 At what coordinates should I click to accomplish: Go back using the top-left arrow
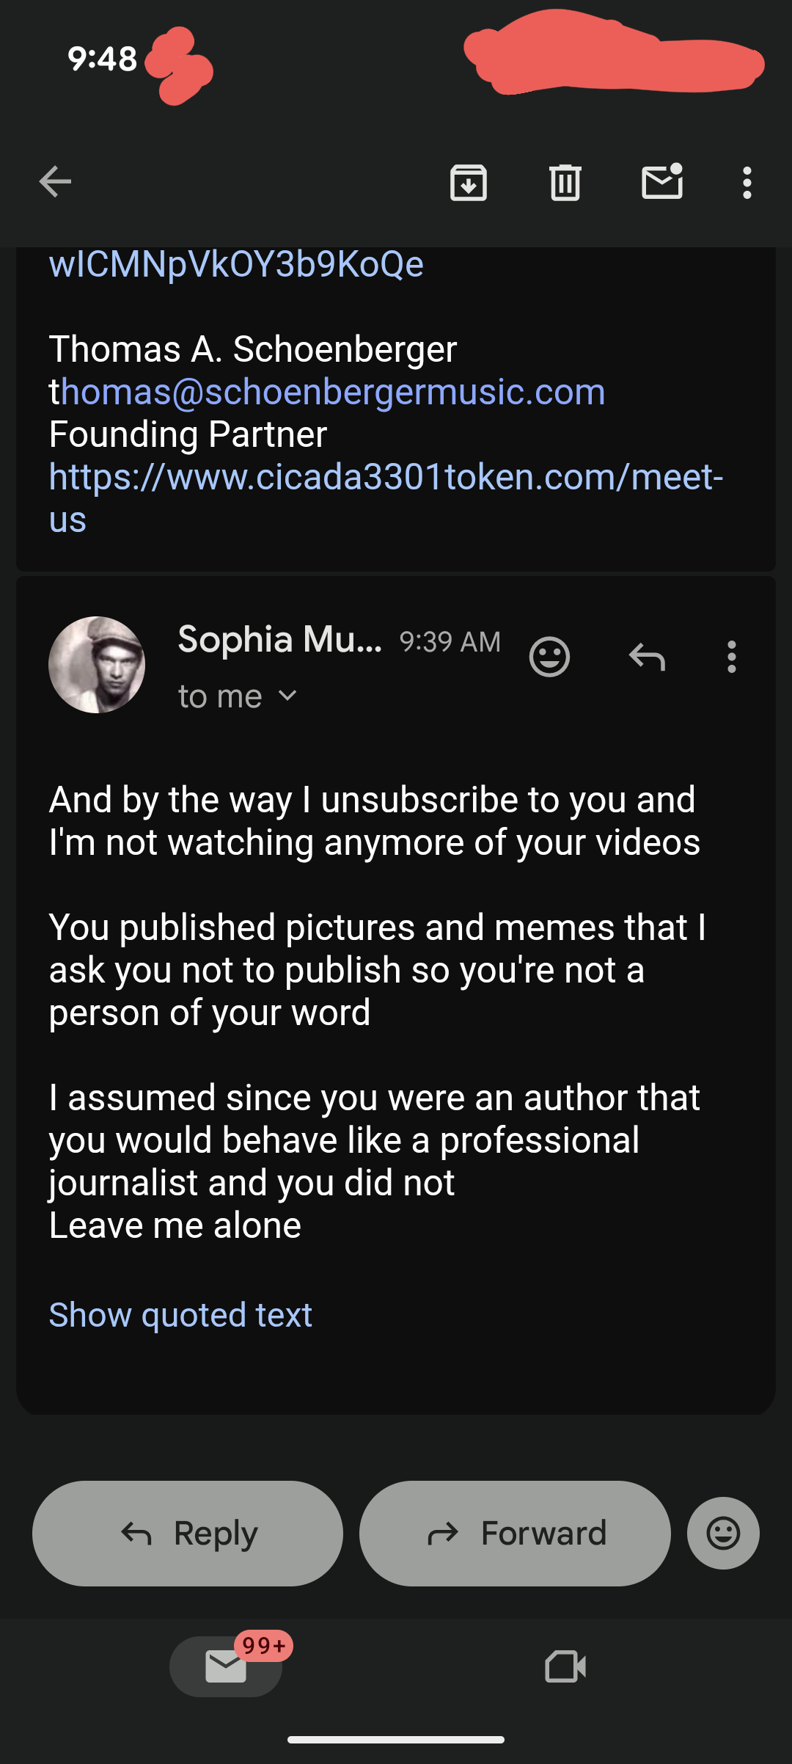pyautogui.click(x=55, y=182)
